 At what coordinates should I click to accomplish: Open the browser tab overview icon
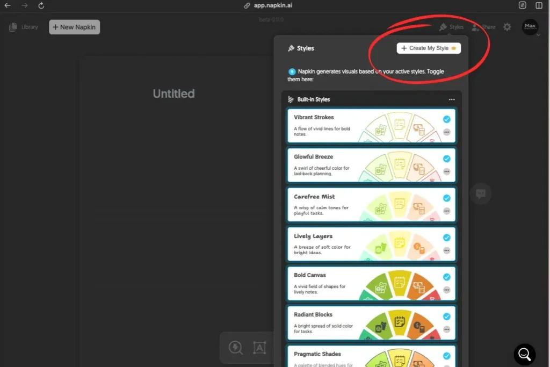pos(522,5)
